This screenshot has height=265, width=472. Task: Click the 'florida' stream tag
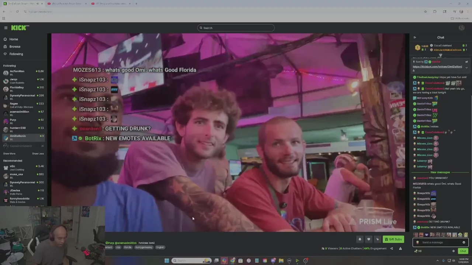pyautogui.click(x=128, y=247)
